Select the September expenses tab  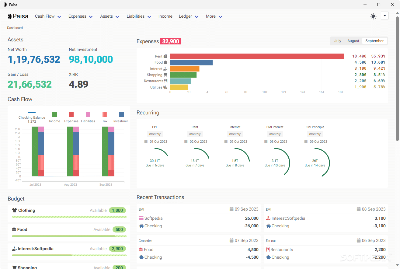click(374, 41)
